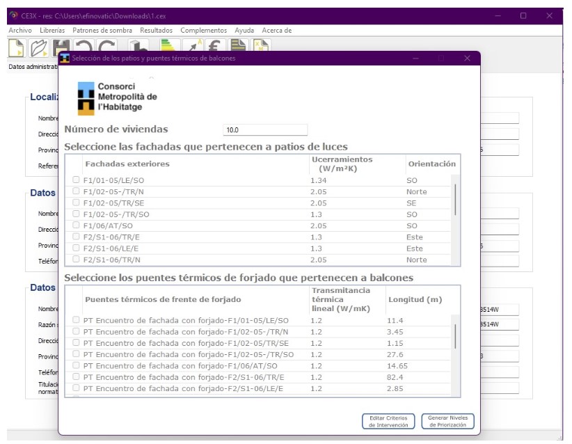
Task: Click the improvement measures arrow icon
Action: [x=192, y=45]
